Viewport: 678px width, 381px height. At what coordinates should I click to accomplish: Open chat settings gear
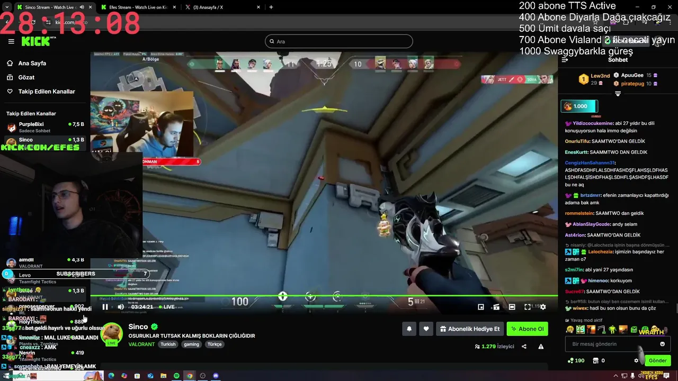click(x=636, y=361)
